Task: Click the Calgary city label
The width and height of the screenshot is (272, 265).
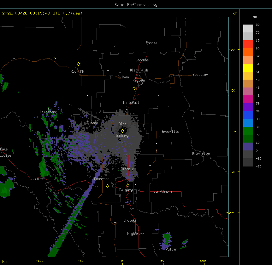Action: click(x=126, y=190)
